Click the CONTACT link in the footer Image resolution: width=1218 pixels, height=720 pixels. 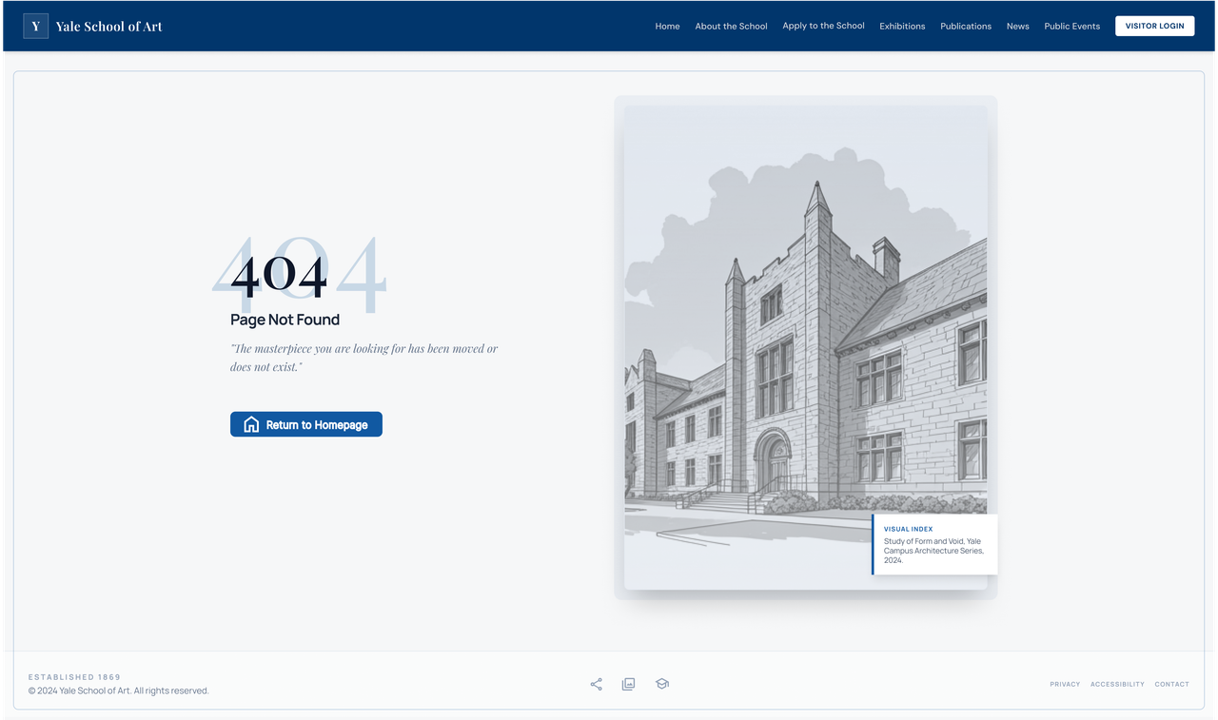[x=1171, y=684]
